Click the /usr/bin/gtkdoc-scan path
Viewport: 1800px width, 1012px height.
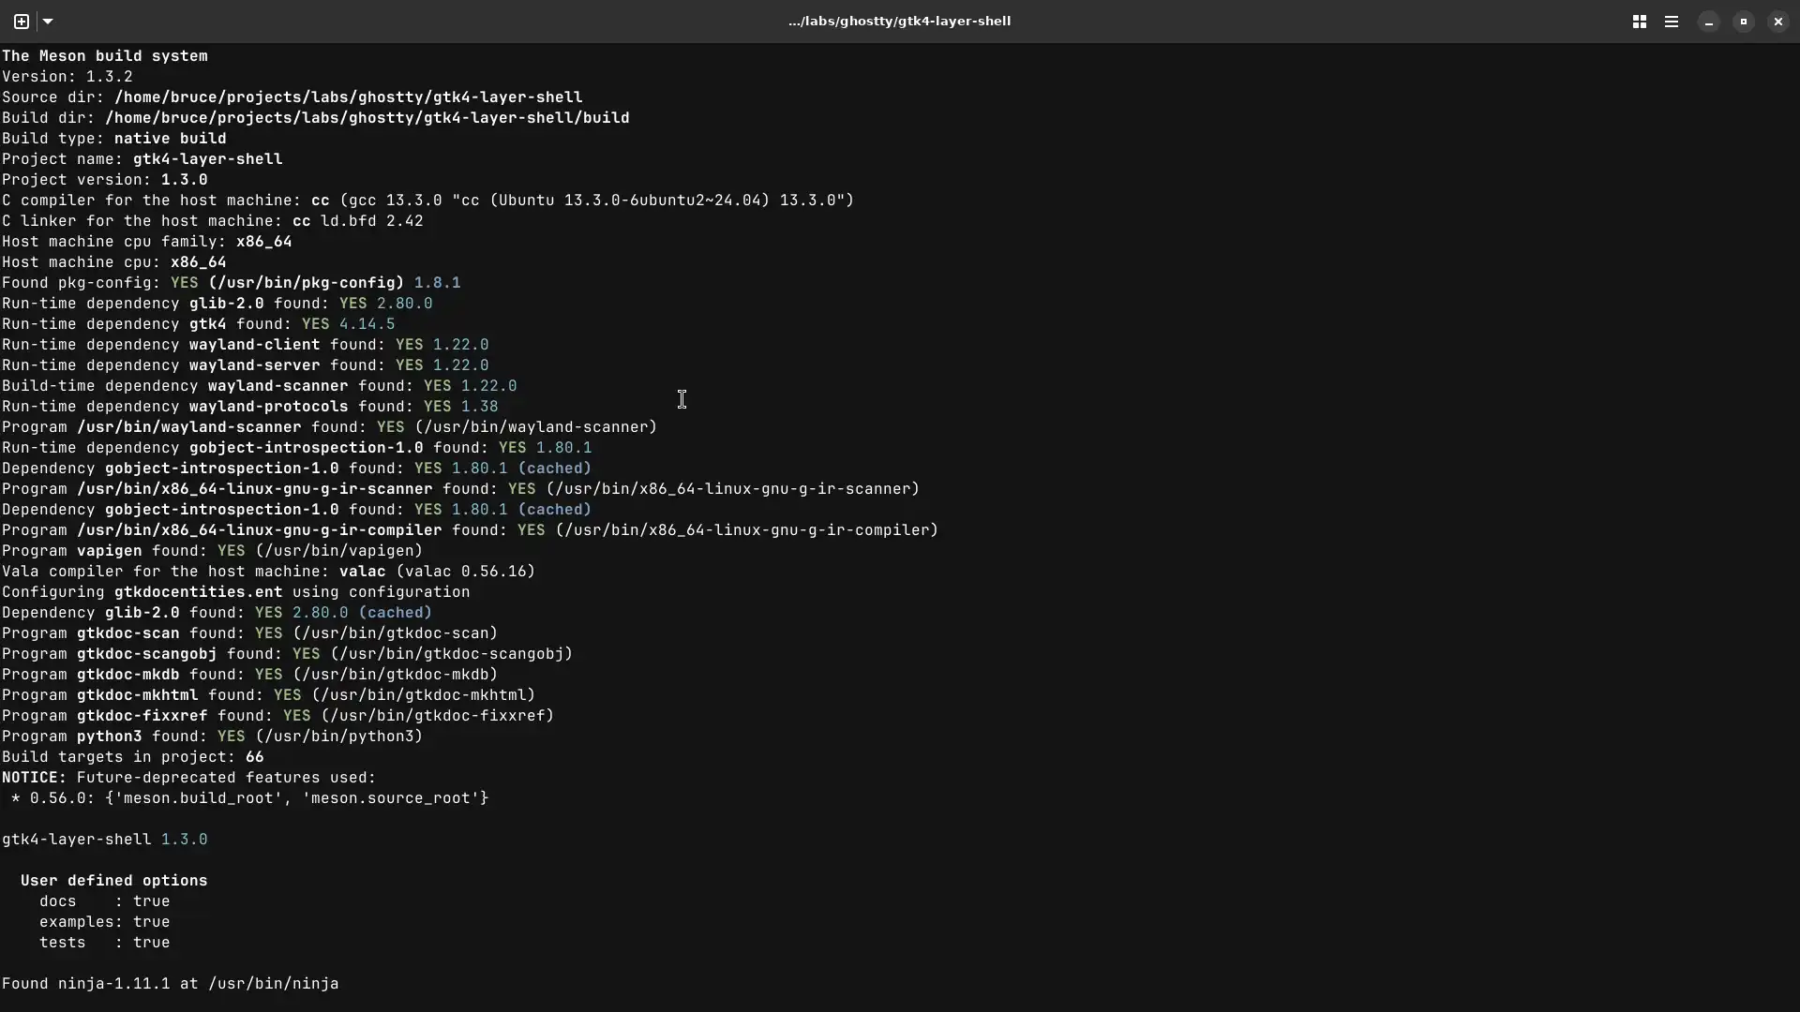click(x=397, y=633)
